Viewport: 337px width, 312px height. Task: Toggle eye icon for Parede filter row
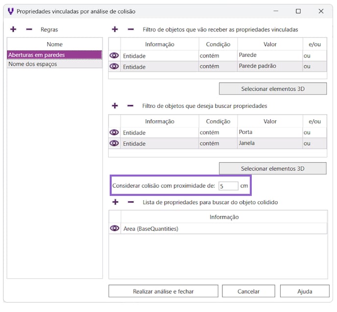pos(115,55)
